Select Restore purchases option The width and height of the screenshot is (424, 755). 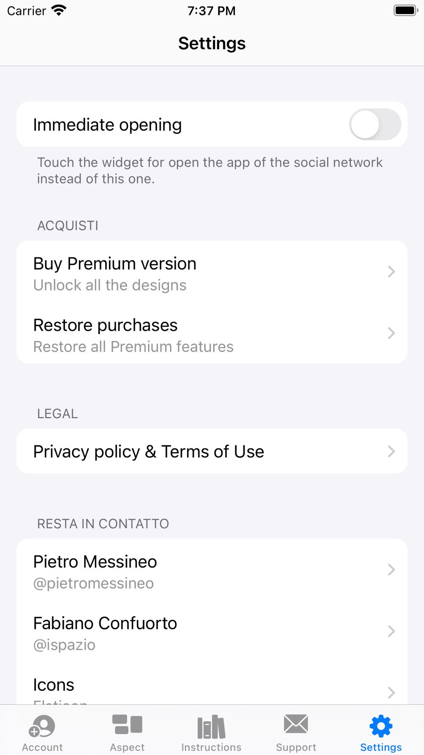[105, 326]
